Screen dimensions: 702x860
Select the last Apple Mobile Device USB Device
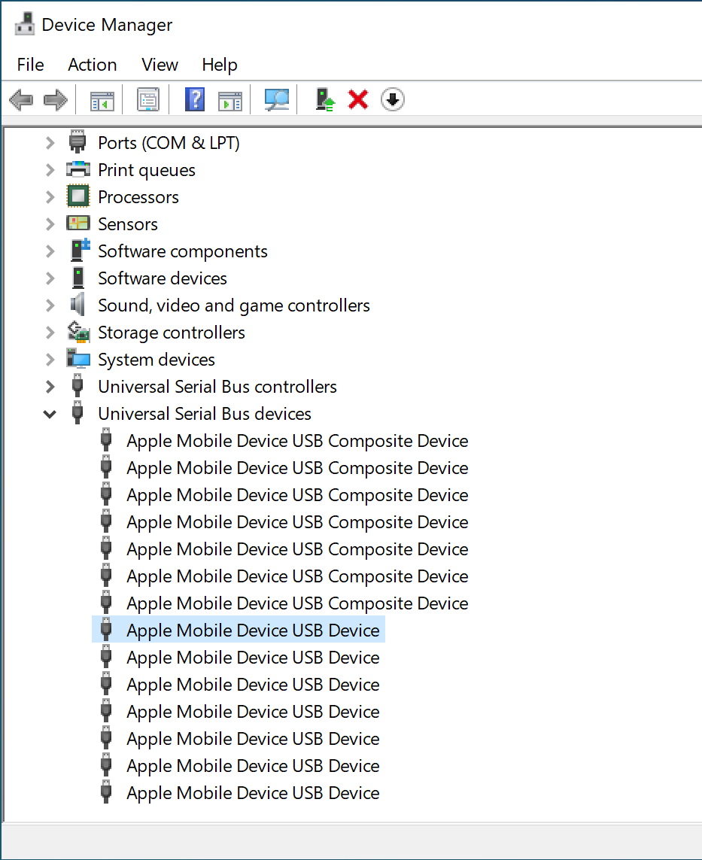(x=253, y=793)
